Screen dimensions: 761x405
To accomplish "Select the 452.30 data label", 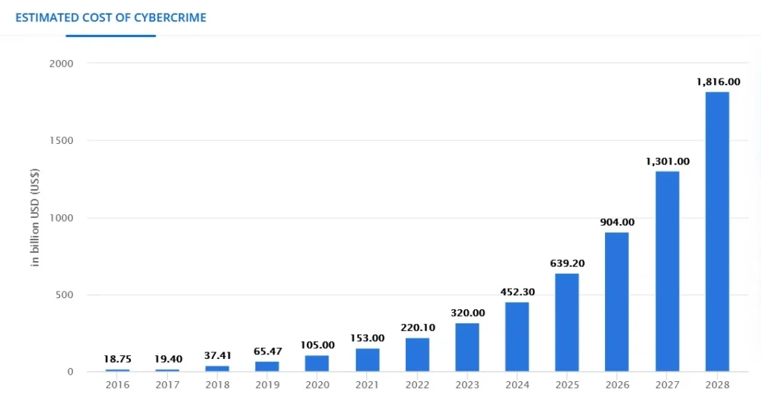I will point(516,292).
